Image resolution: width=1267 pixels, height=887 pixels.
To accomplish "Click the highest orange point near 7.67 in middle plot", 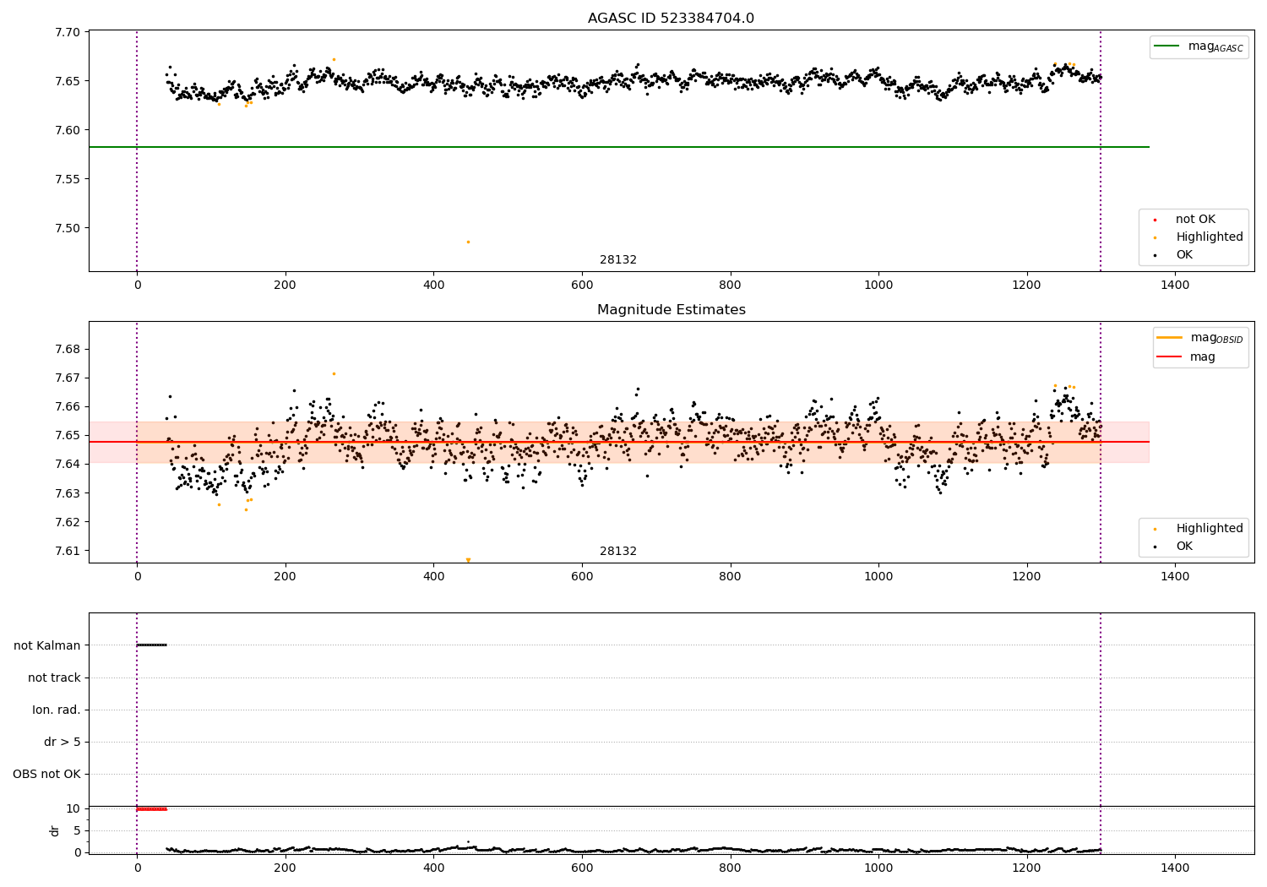I will click(x=334, y=373).
